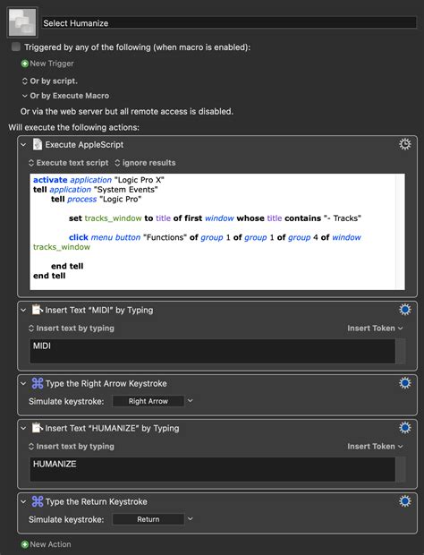
Task: Open the gear menu of Right Arrow Keystroke action
Action: pyautogui.click(x=405, y=383)
